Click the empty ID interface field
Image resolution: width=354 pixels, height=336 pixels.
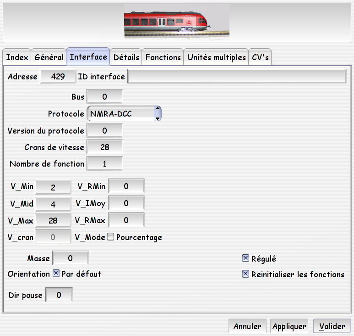[x=237, y=76]
